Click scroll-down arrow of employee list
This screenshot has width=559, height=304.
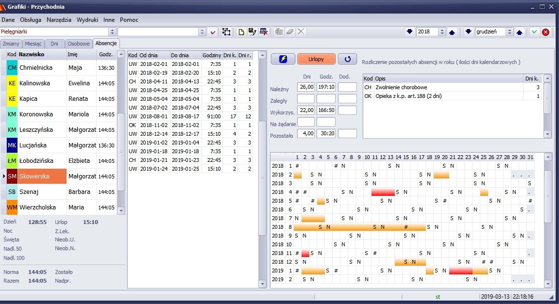coord(121,211)
